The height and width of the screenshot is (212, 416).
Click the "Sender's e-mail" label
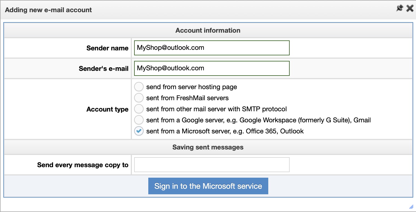(x=104, y=69)
